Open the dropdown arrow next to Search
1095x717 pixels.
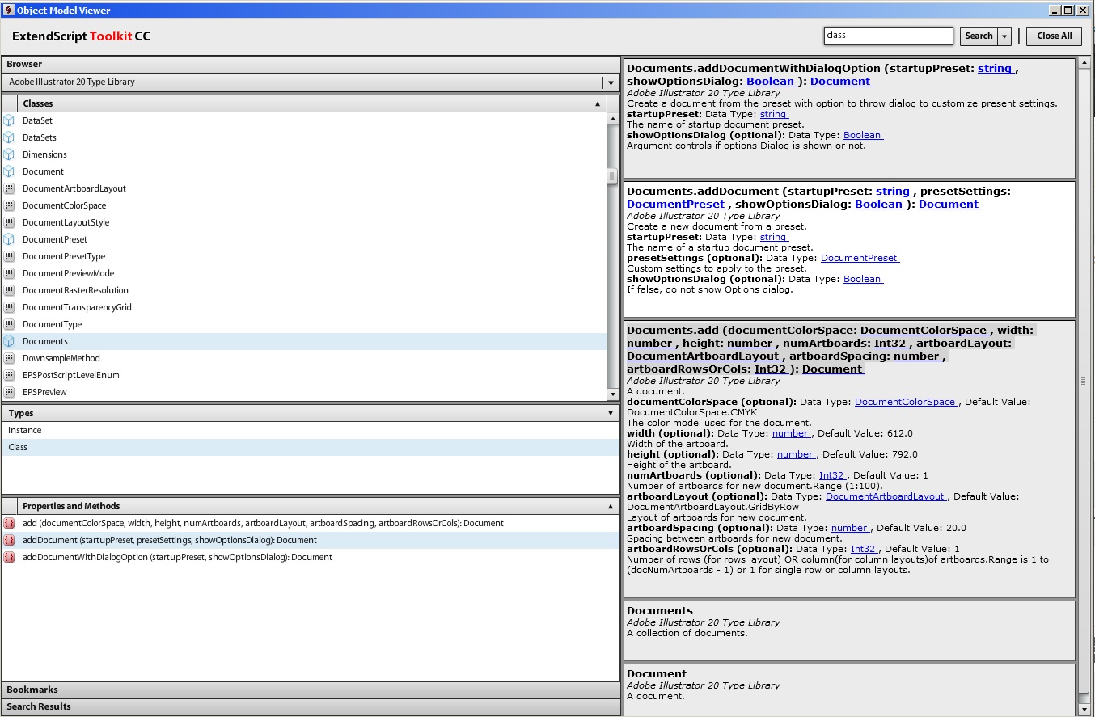pyautogui.click(x=1004, y=36)
